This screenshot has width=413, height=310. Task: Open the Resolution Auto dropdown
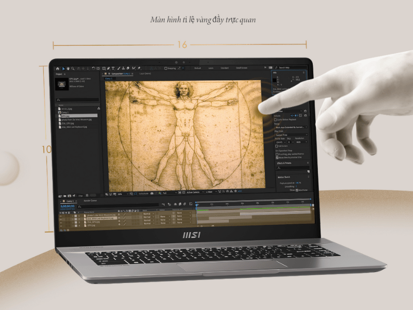click(302, 142)
